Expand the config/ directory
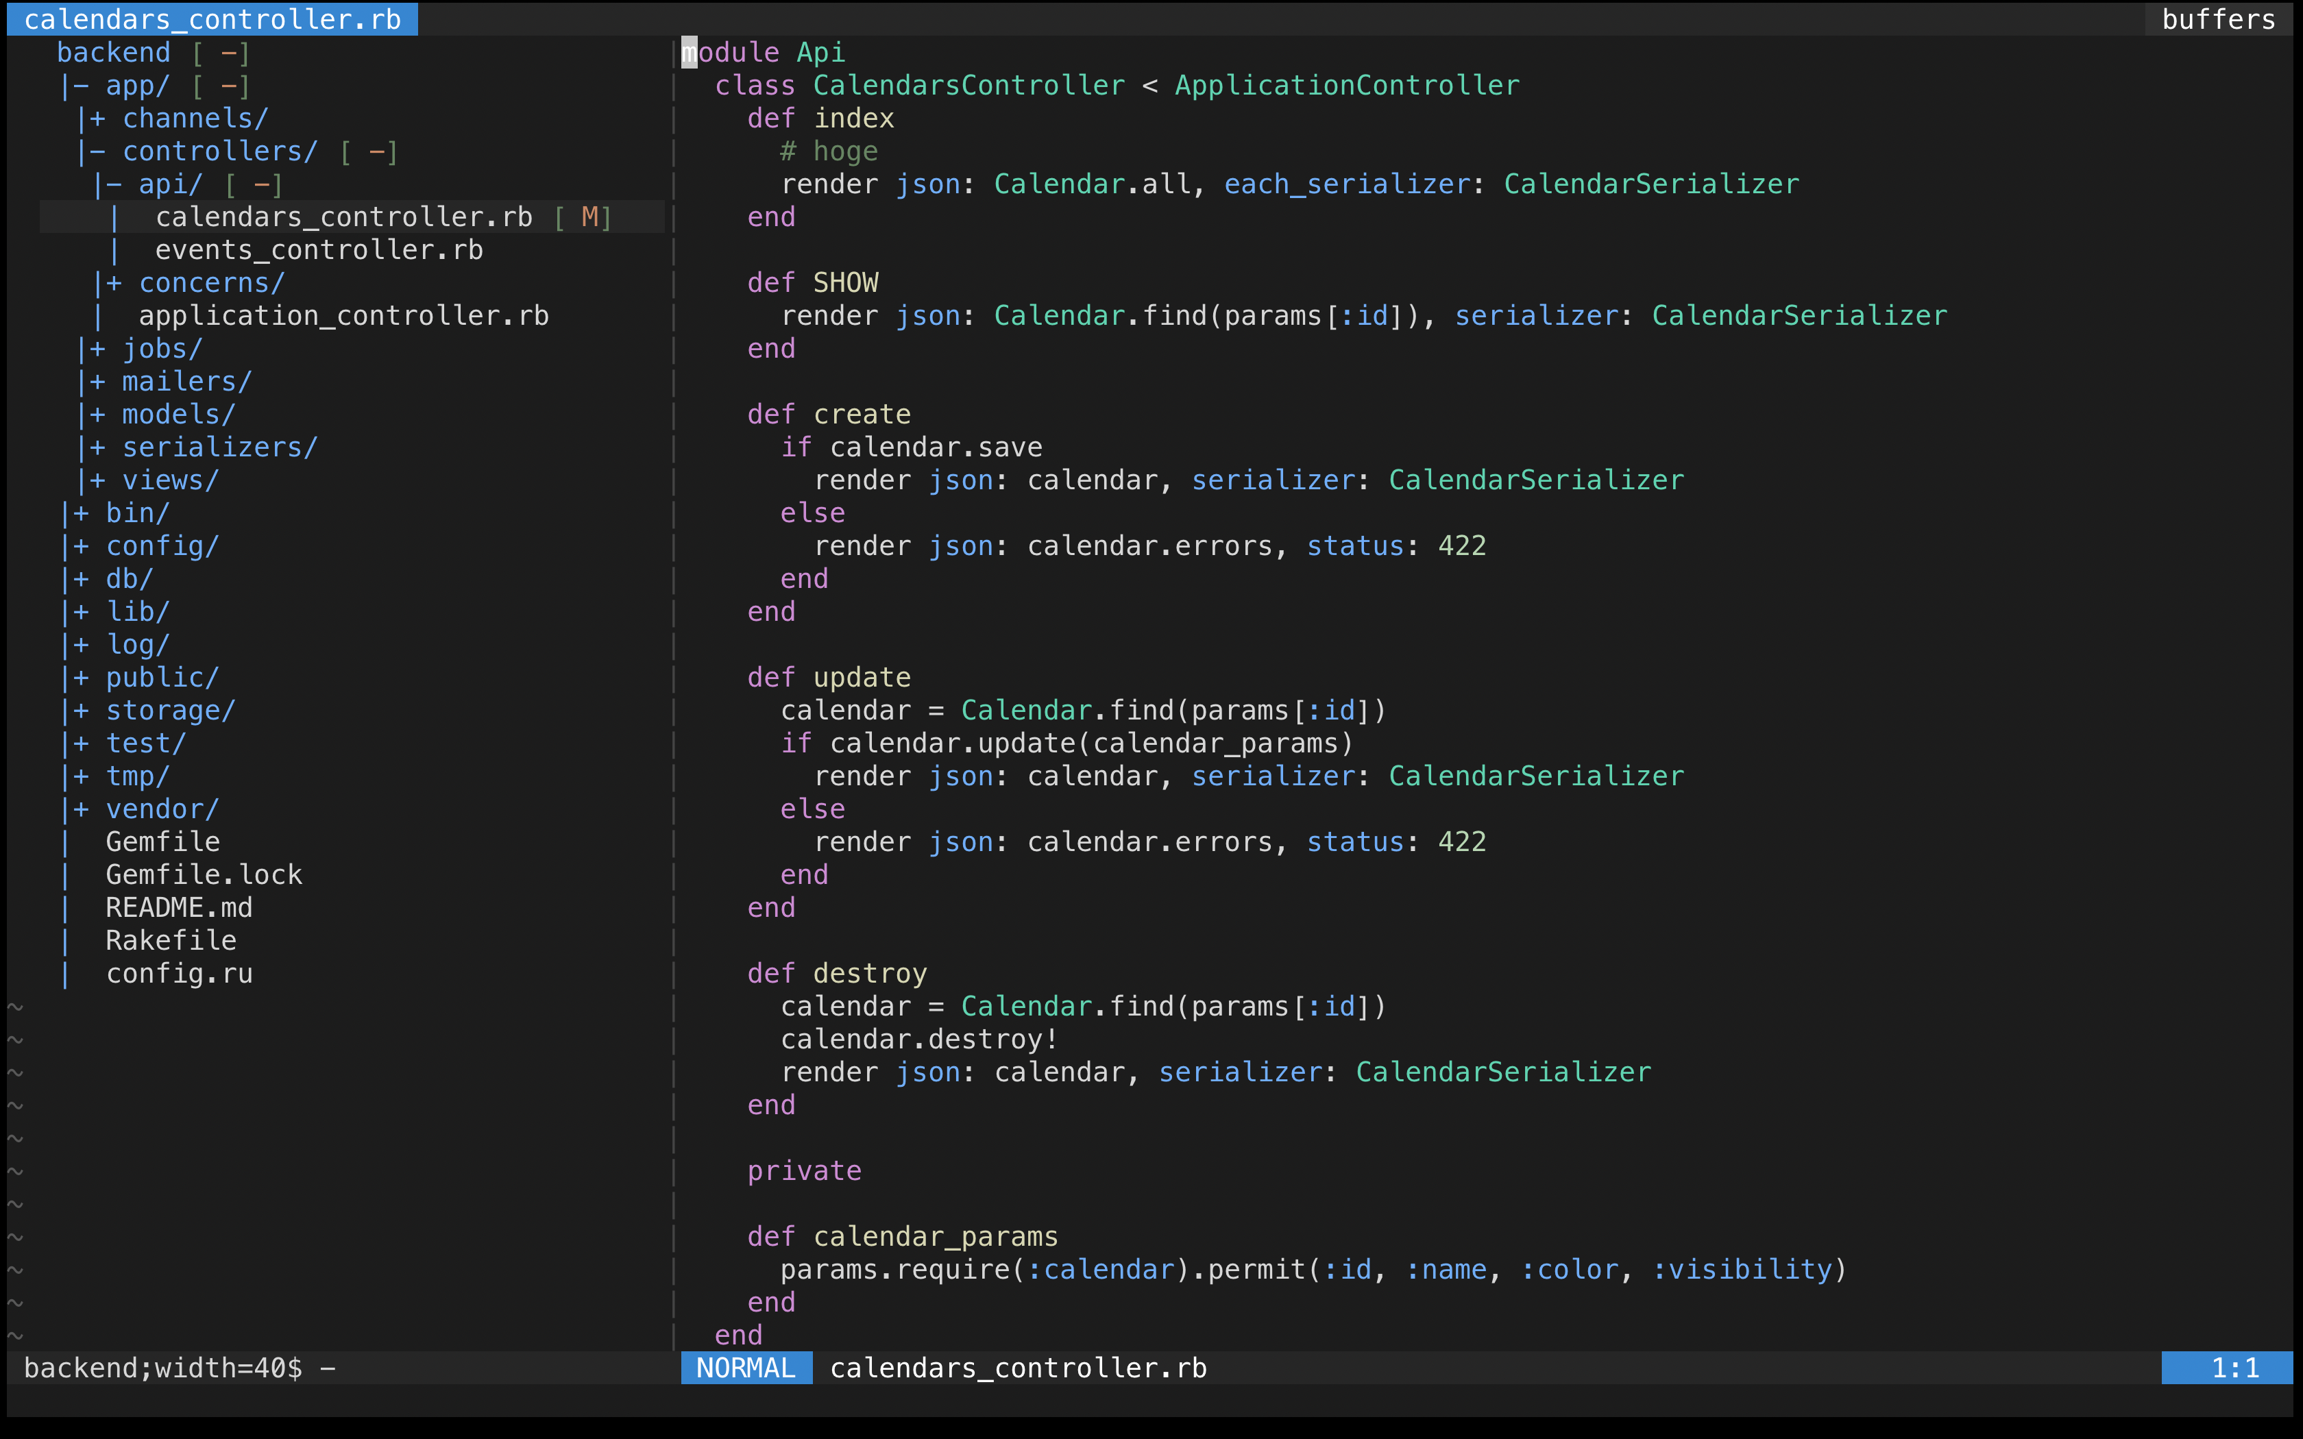This screenshot has width=2303, height=1439. click(x=162, y=545)
